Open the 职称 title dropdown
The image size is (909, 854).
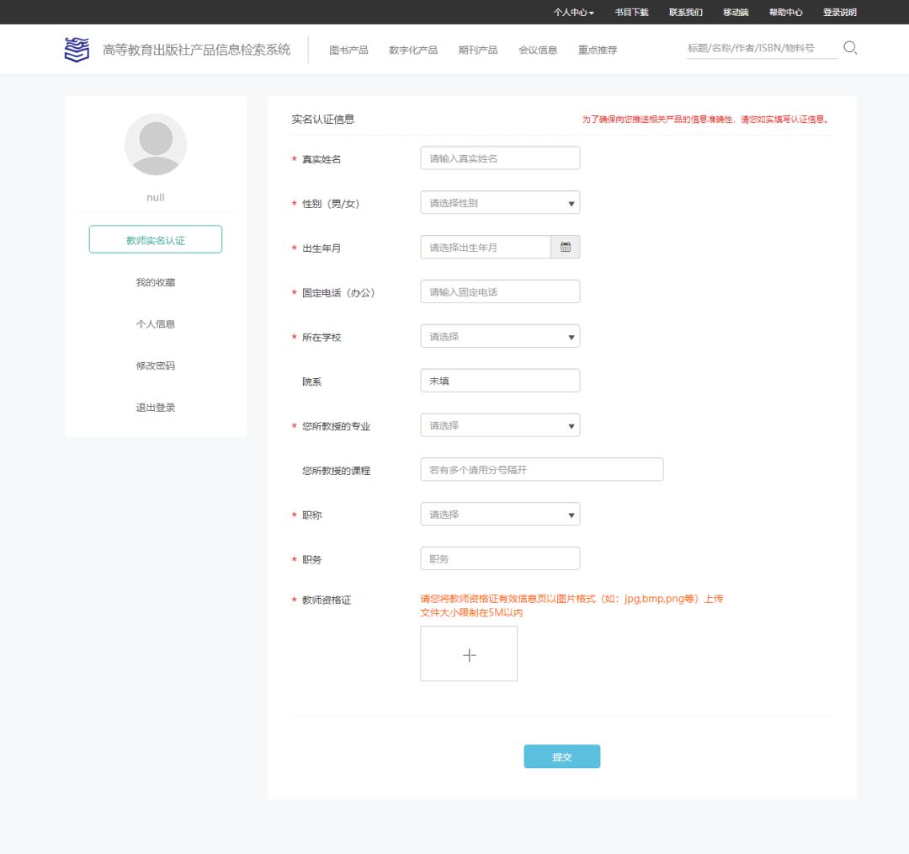(500, 515)
